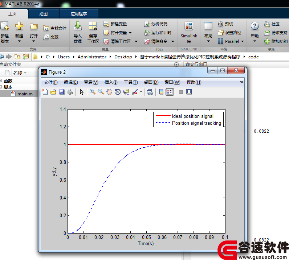Screen dimensions: 289x260
Task: Click the Browse for Folder icon
Action: tap(26, 57)
